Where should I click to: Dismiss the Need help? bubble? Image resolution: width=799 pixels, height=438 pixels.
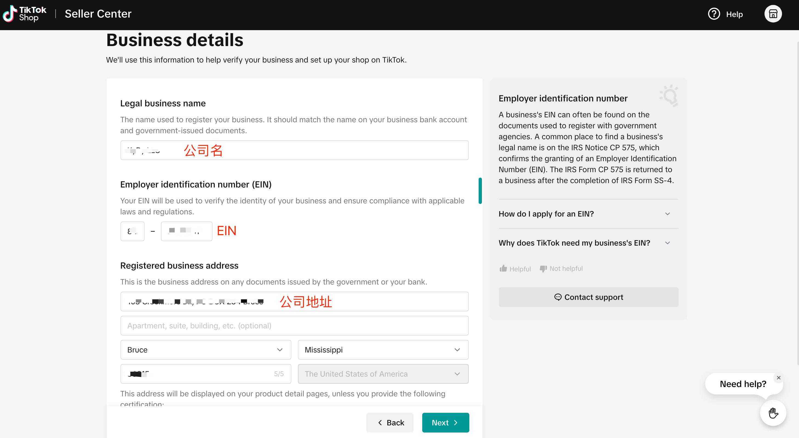click(x=778, y=378)
